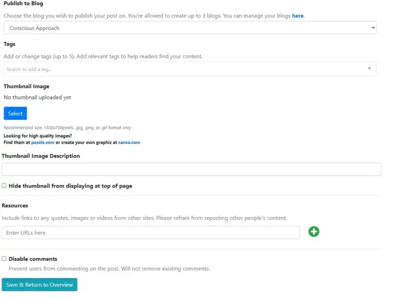Click the 'Publish to Blog' heading
The image size is (396, 298).
click(x=23, y=4)
